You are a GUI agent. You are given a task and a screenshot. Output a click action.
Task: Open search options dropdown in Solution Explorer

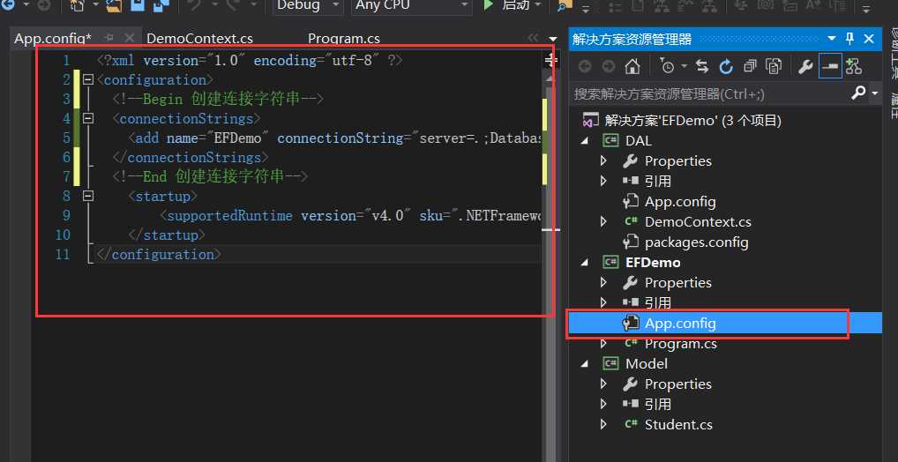tap(874, 93)
